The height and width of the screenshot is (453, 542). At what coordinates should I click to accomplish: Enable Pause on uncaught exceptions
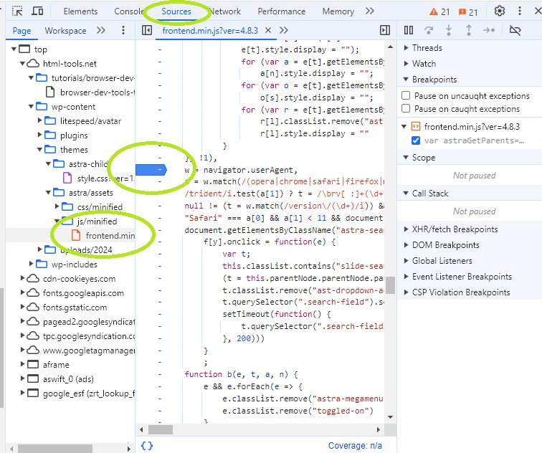[406, 95]
